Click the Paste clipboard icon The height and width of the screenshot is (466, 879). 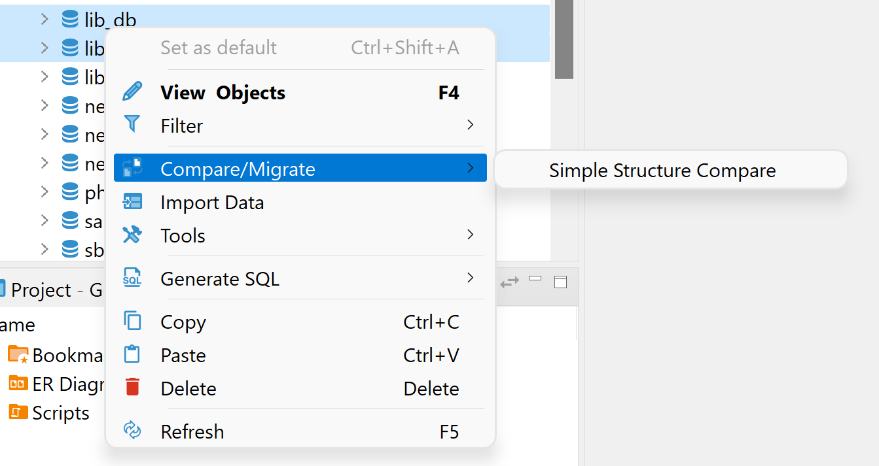[133, 355]
